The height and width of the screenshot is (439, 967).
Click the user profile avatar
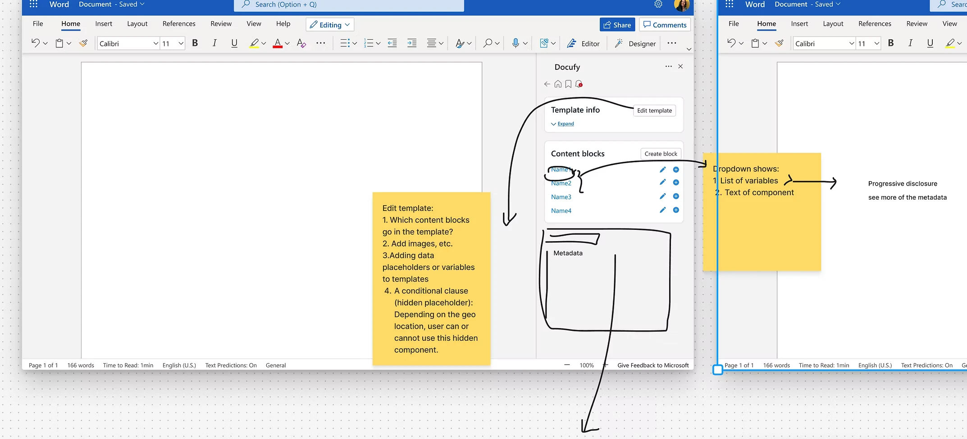682,5
